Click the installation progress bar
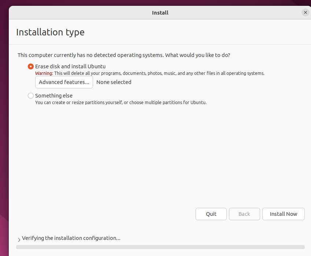This screenshot has width=311, height=256. click(x=160, y=247)
